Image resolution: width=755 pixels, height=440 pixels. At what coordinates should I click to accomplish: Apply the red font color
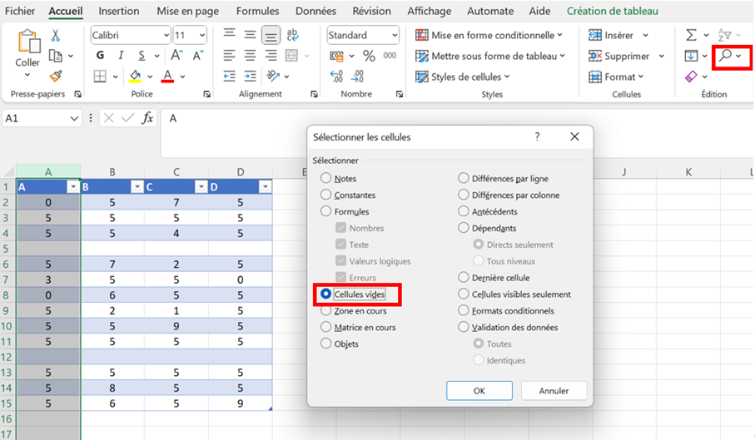click(x=167, y=76)
